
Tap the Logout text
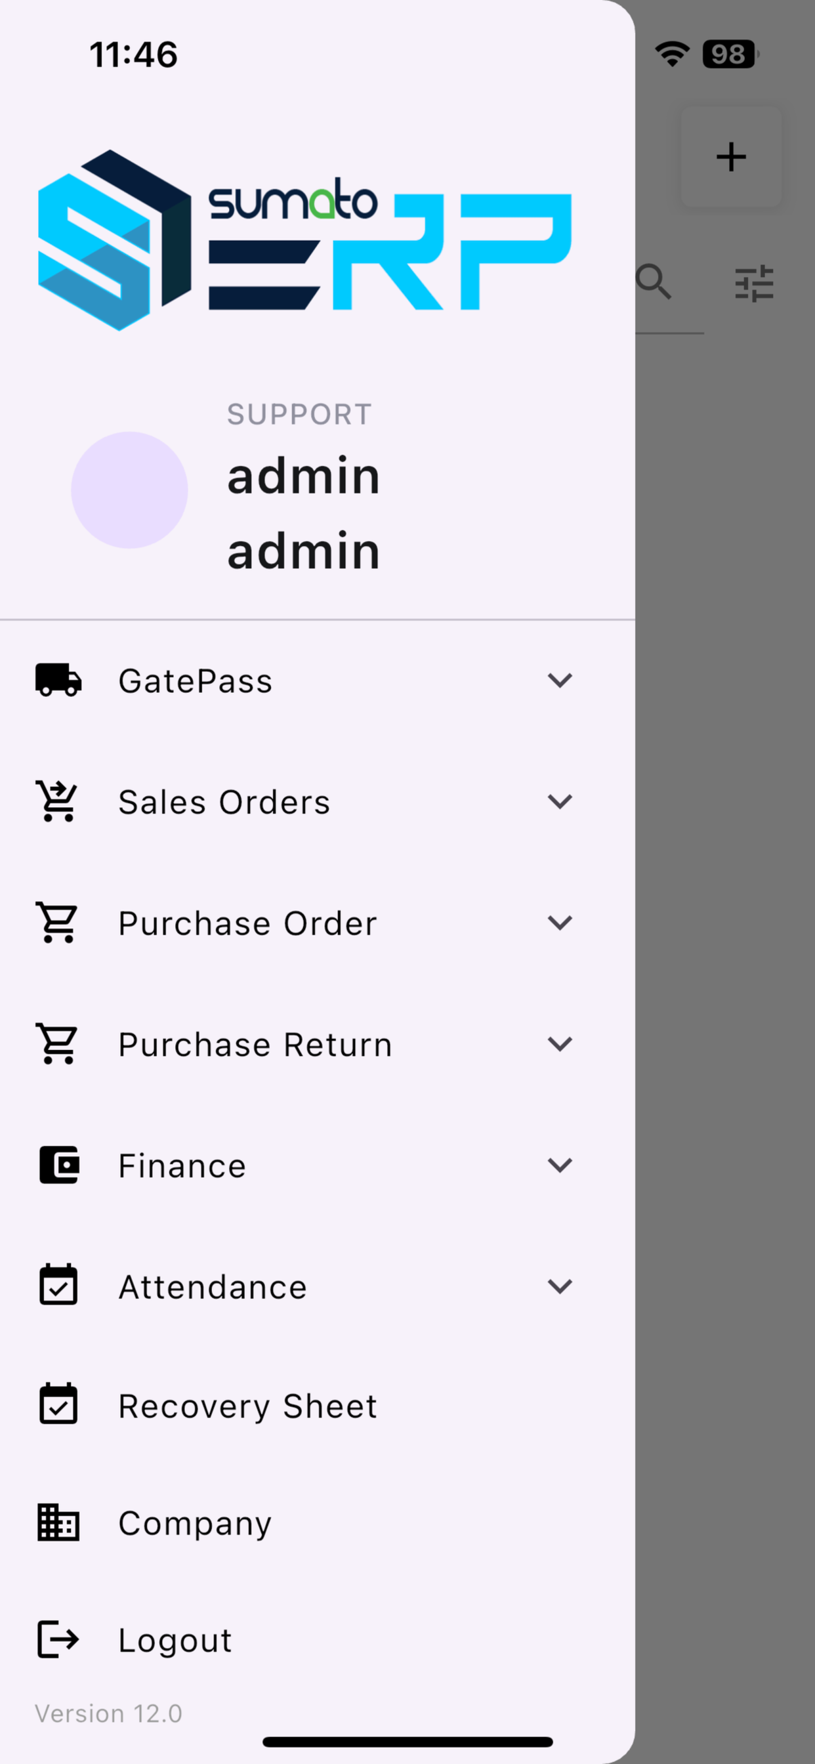click(175, 1640)
